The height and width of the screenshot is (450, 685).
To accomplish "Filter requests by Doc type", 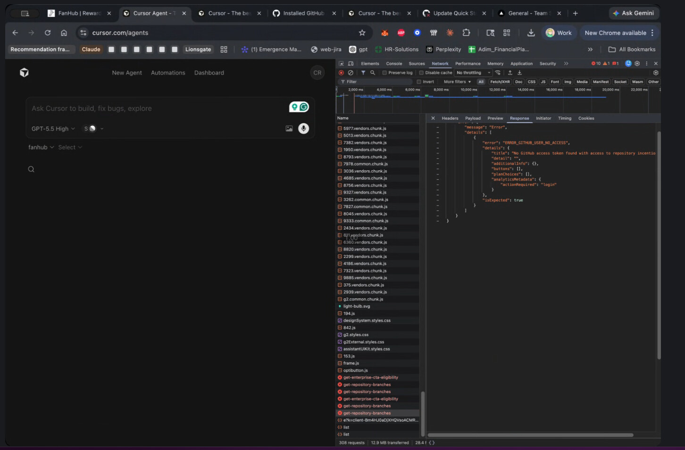I will pyautogui.click(x=518, y=82).
